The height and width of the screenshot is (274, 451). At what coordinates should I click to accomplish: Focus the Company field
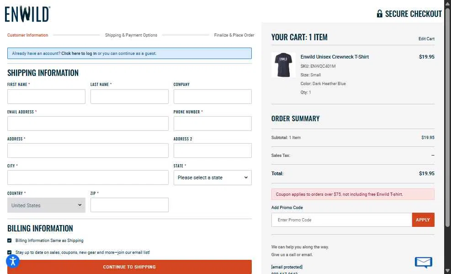[x=212, y=97]
